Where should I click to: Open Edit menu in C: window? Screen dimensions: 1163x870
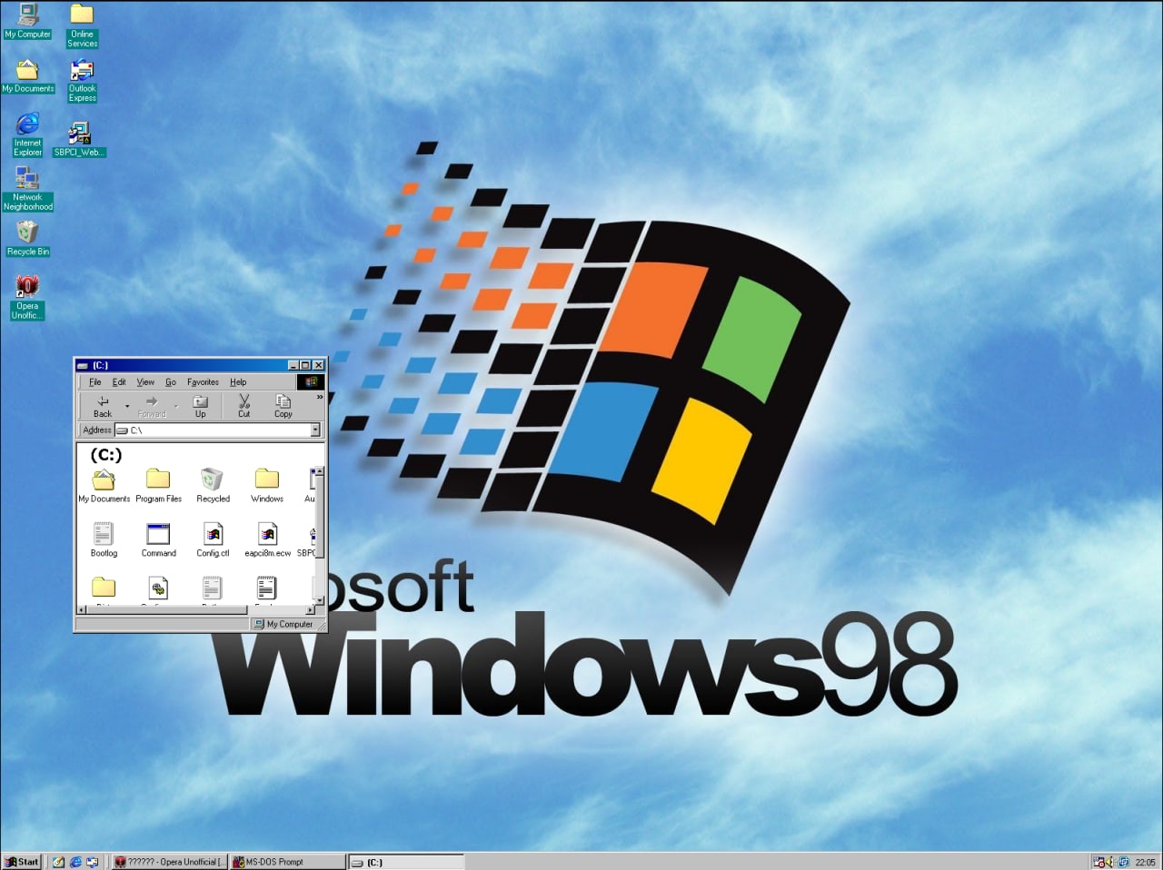coord(119,382)
